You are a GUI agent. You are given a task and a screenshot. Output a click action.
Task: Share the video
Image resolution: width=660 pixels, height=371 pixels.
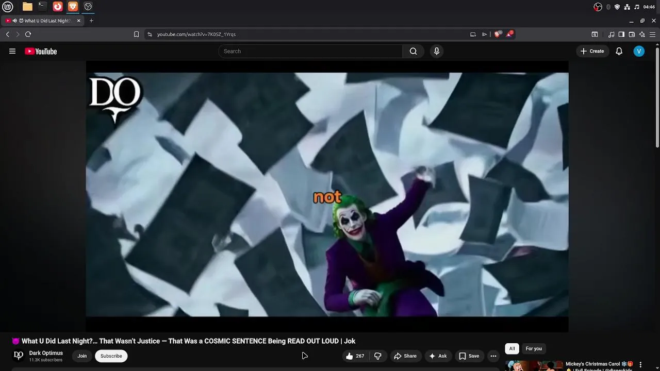pyautogui.click(x=405, y=356)
